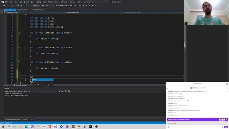Collapse the SetSauce method outline
The width and height of the screenshot is (229, 129).
click(x=19, y=47)
